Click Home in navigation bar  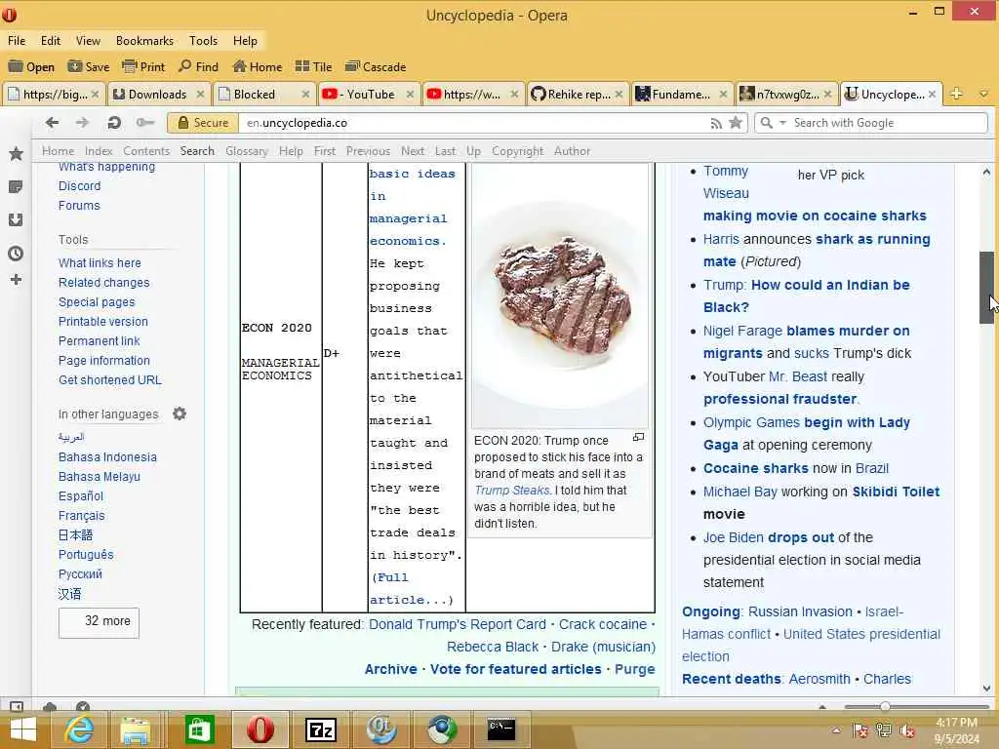(x=58, y=151)
